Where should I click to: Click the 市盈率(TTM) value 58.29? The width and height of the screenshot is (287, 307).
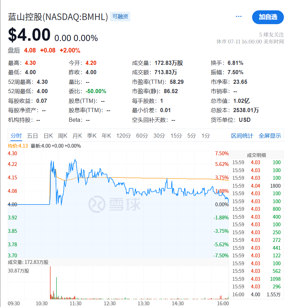coord(176,82)
